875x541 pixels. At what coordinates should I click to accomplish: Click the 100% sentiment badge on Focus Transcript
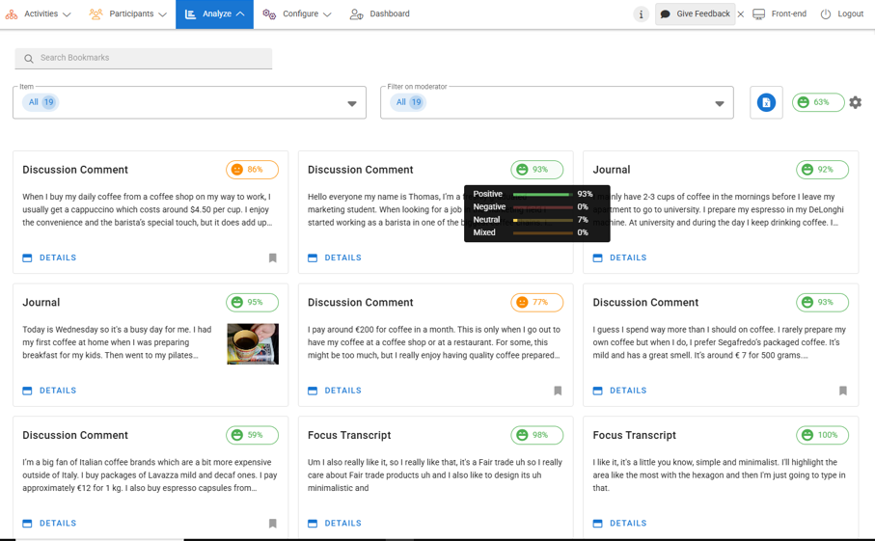point(822,435)
